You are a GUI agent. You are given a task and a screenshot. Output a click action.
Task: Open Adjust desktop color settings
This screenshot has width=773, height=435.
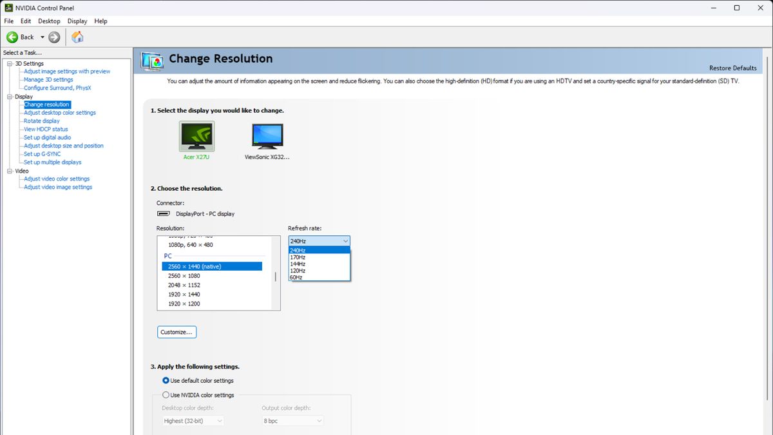(x=60, y=113)
